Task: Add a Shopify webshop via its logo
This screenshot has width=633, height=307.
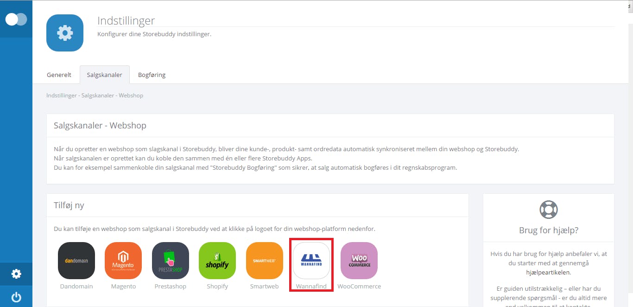Action: (217, 261)
